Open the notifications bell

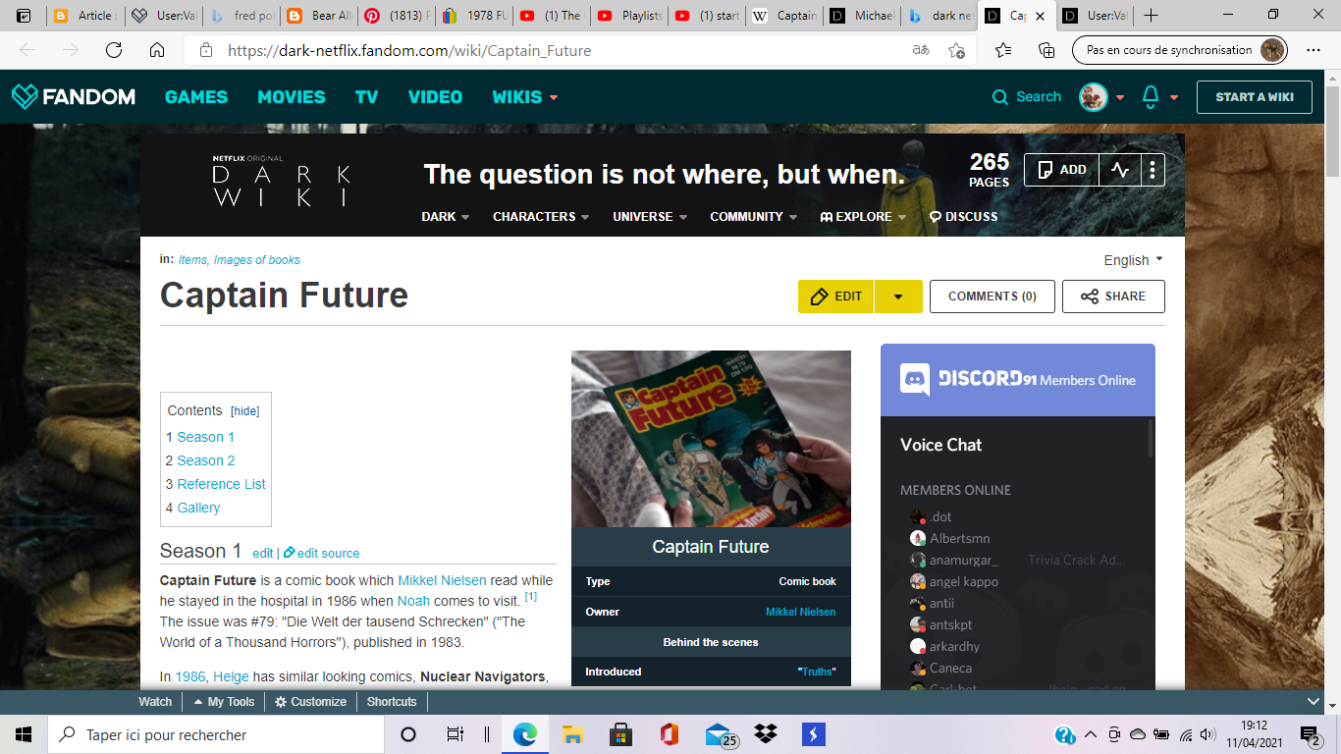(1151, 96)
